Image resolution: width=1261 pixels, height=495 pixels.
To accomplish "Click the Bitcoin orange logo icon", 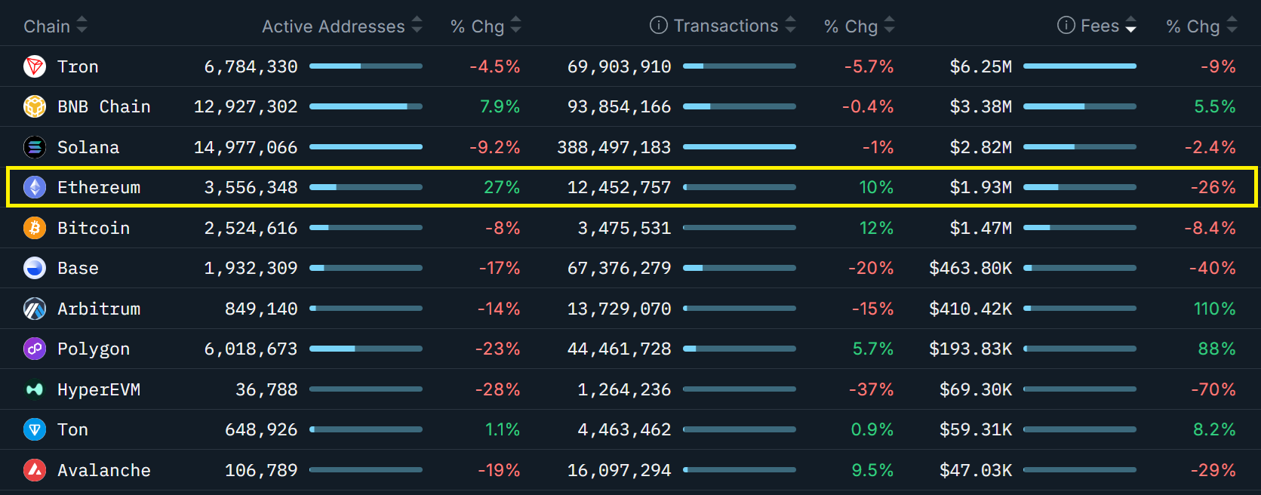I will point(35,228).
